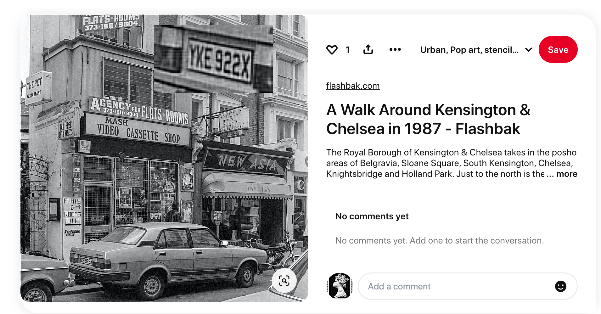Viewport: 601px width, 314px height.
Task: Save the pin with red Save button
Action: click(558, 49)
